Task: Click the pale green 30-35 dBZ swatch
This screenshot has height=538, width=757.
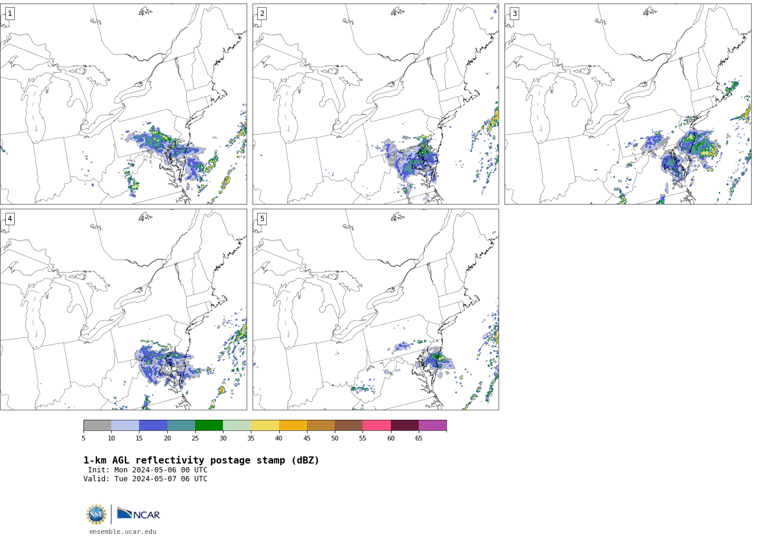Action: coord(237,426)
